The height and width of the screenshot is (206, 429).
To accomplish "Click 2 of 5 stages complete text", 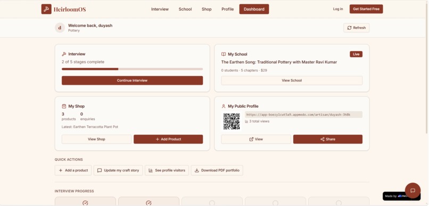I will (x=83, y=62).
